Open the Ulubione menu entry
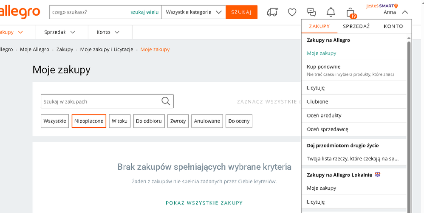Image resolution: width=424 pixels, height=213 pixels. (x=354, y=101)
